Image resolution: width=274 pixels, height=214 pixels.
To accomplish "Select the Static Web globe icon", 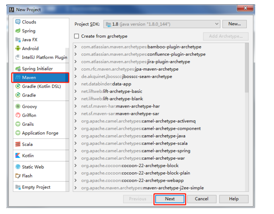I will [18, 167].
